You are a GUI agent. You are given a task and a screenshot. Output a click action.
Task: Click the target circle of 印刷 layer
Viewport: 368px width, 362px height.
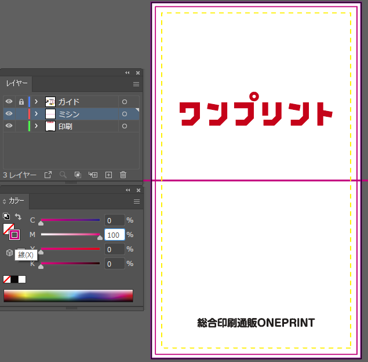coord(124,126)
